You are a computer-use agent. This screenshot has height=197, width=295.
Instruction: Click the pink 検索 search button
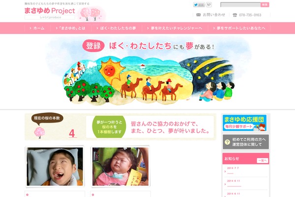pos(265,5)
